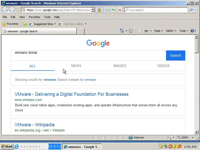Click the vmware corrected-spelling link
The height and width of the screenshot is (150, 200).
pyautogui.click(x=50, y=79)
